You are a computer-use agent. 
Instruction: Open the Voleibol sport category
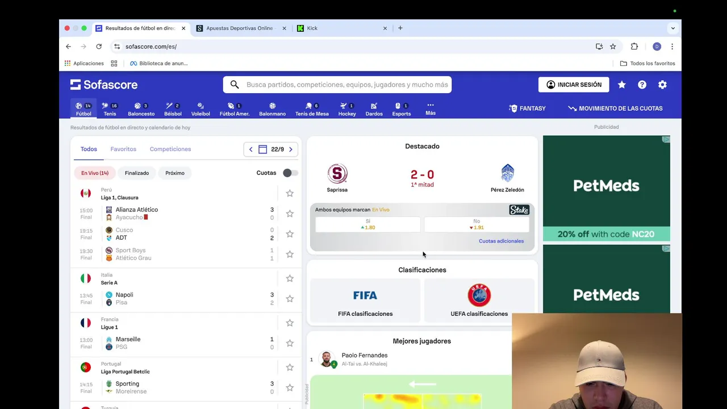pos(200,109)
